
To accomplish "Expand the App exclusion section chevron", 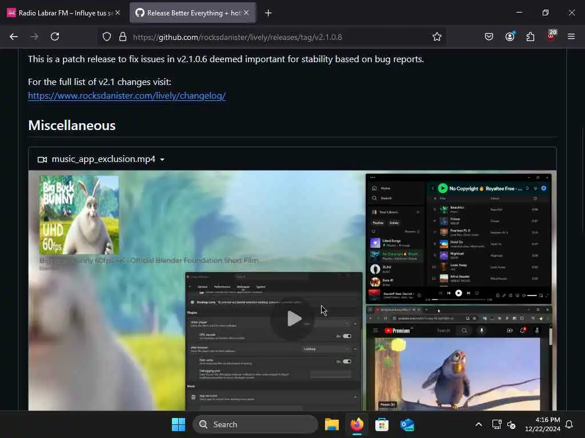I will click(x=355, y=397).
